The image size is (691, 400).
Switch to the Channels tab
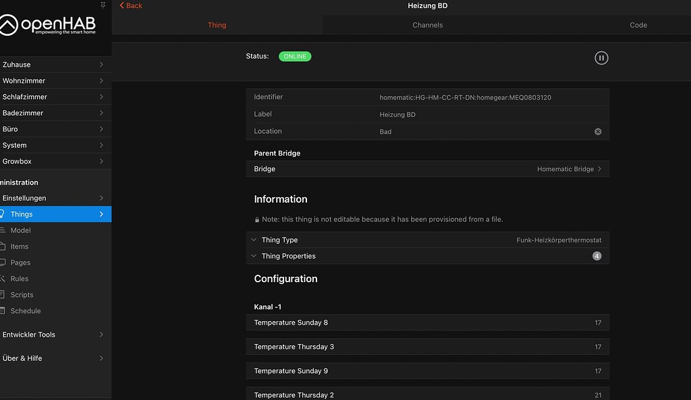pyautogui.click(x=427, y=25)
